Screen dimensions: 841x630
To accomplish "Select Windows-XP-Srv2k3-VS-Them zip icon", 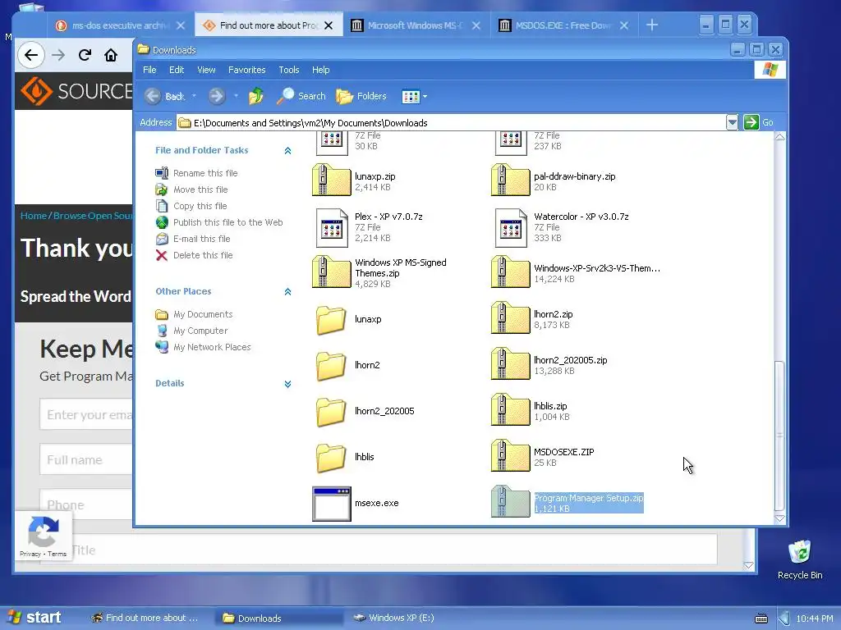I will [x=511, y=272].
